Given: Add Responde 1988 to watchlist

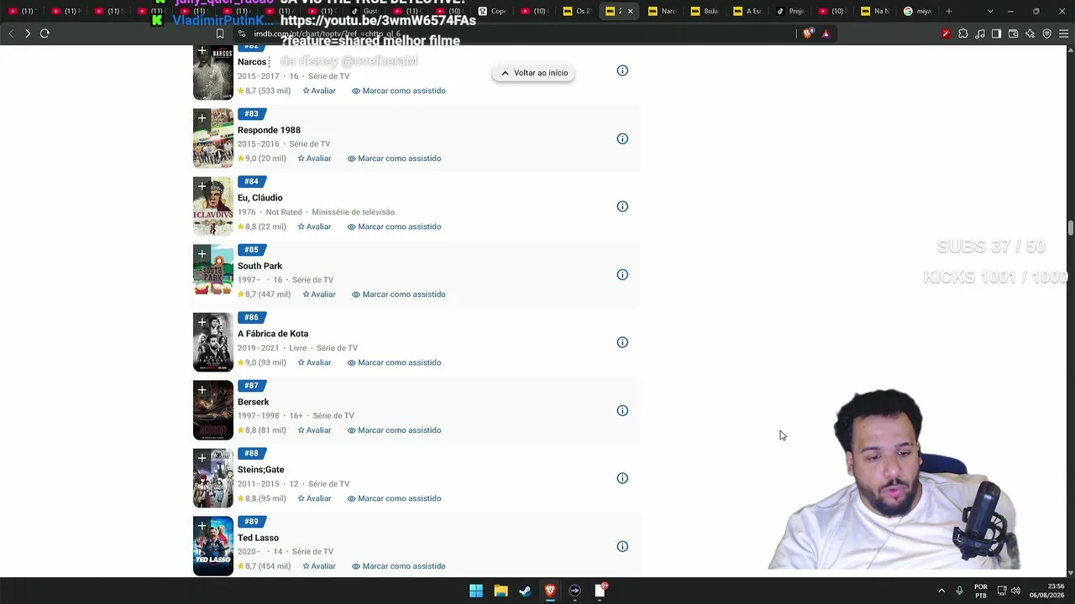Looking at the screenshot, I should (x=202, y=118).
